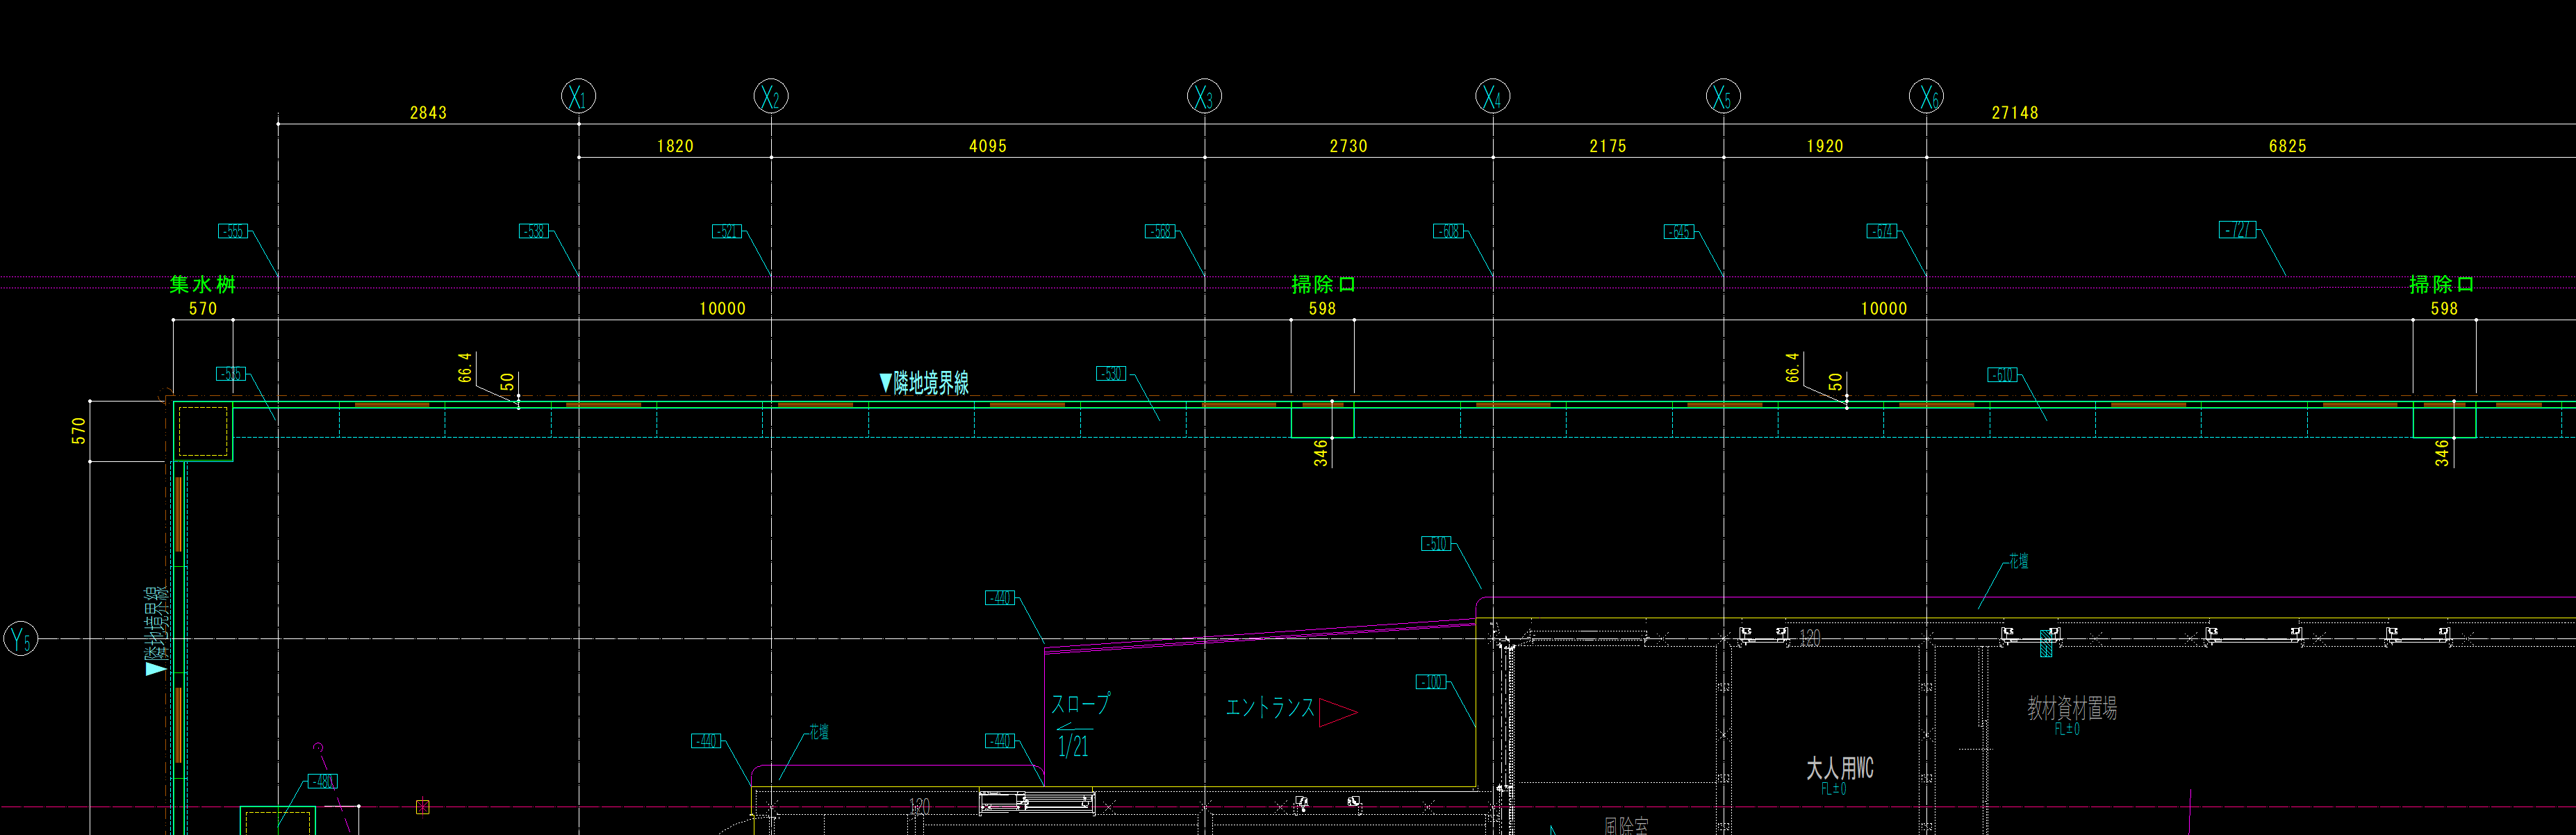Click the X2 grid axis bubble

(770, 97)
